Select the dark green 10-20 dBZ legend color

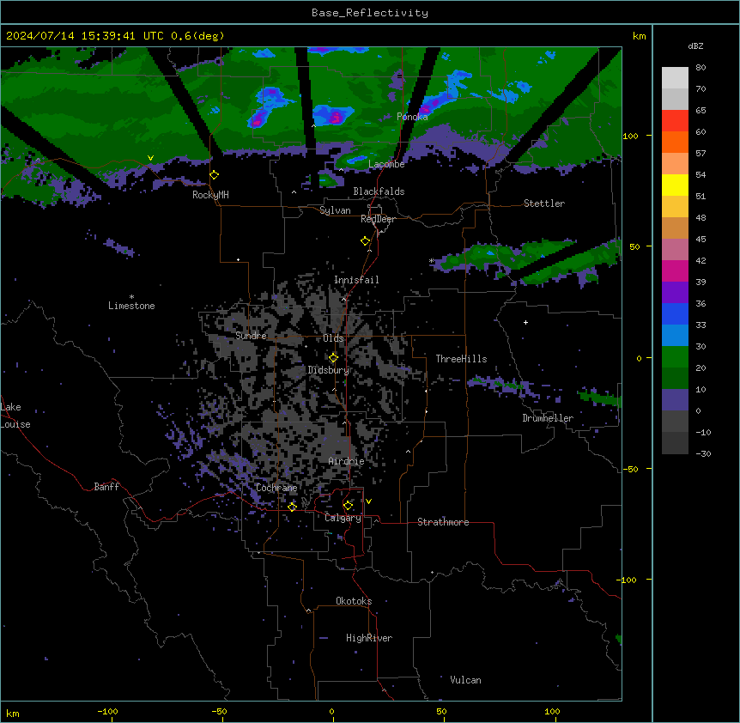click(x=675, y=379)
